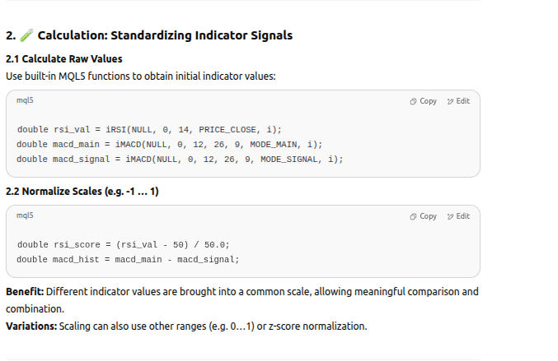Click the "double macd_signal" code line
558x361 pixels.
coord(180,159)
